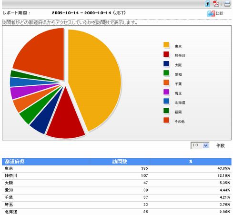
Task: Click the 北海道 blue legend swatch
Action: click(x=166, y=101)
